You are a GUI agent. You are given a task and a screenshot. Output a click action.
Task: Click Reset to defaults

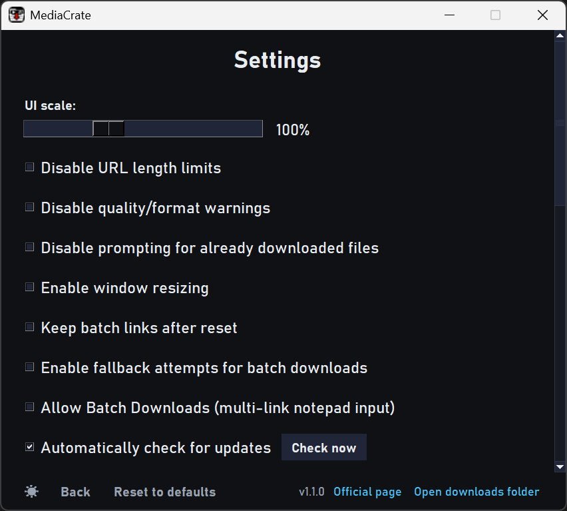point(164,492)
